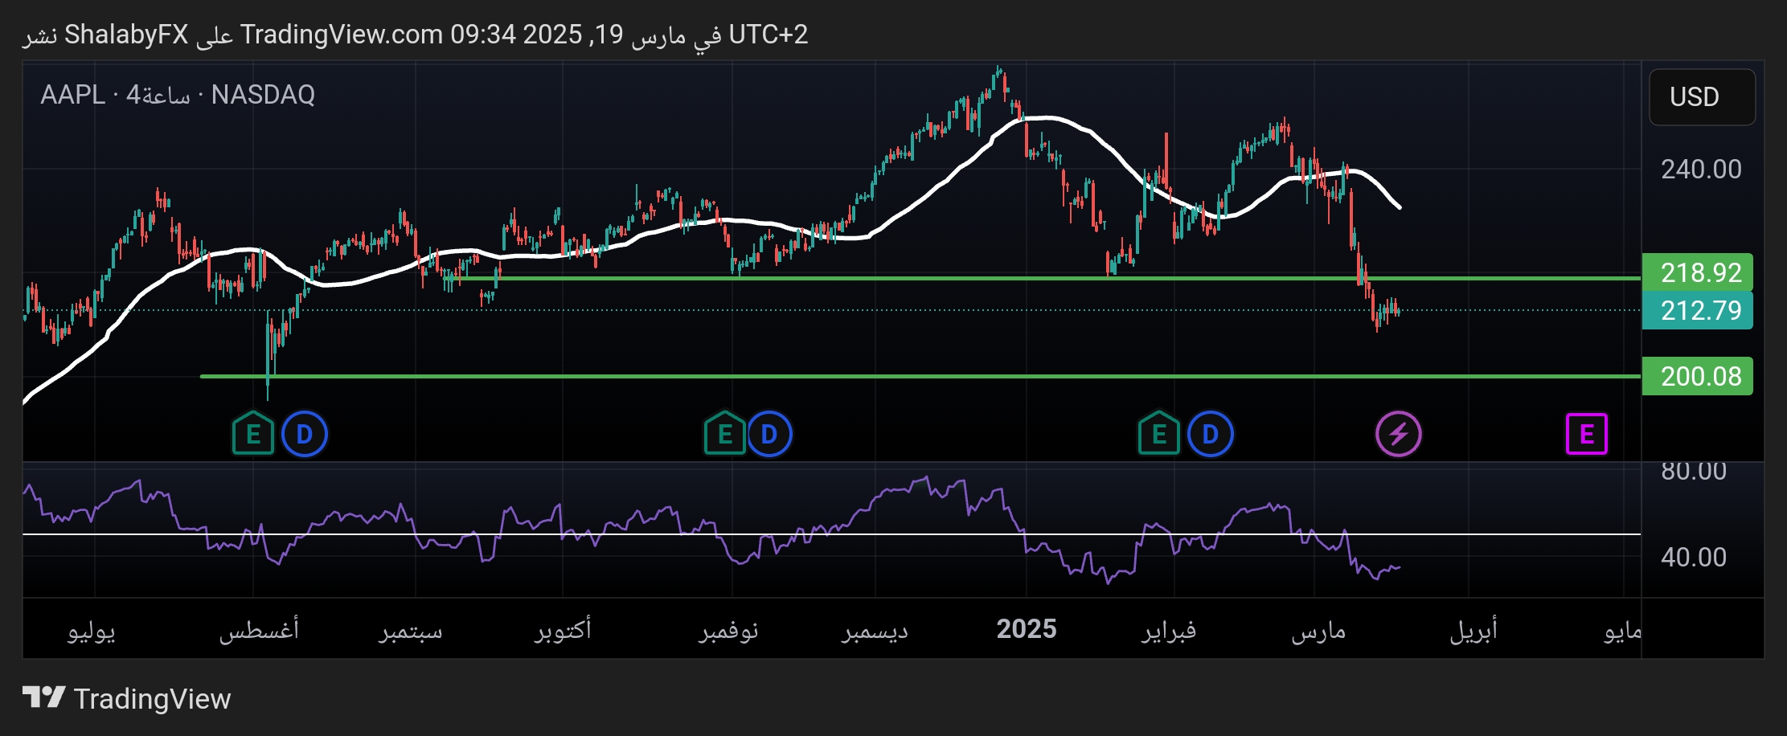Screen dimensions: 1787x736
Task: Click the ديسمبر month label
Action: coord(875,631)
